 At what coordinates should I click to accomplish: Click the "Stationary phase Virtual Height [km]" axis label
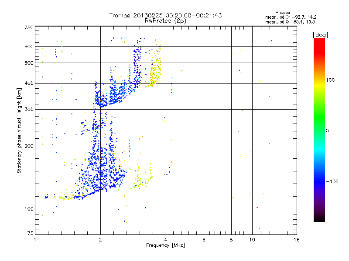click(x=19, y=130)
